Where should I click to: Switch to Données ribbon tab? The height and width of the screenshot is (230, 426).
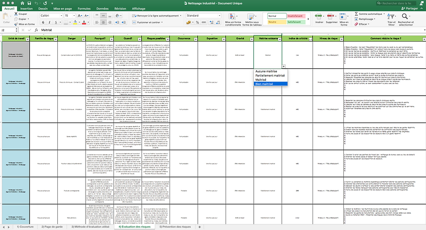click(103, 9)
